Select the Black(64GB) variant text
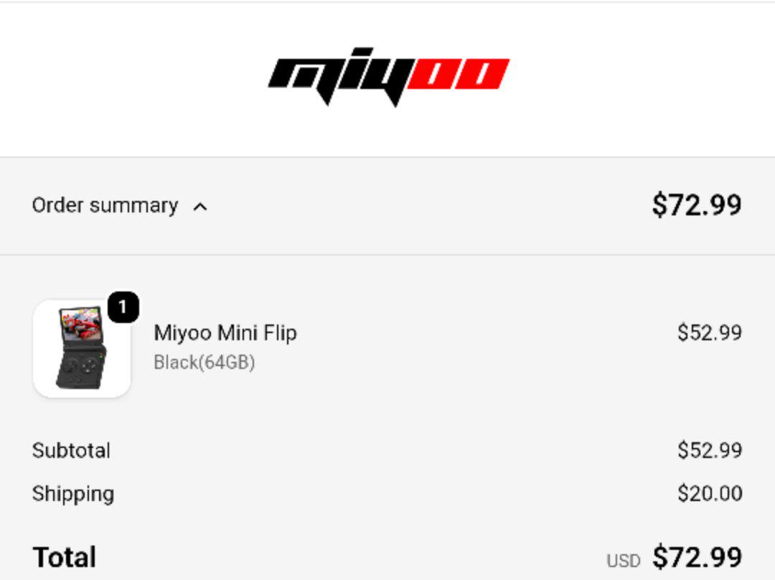775x580 pixels. [x=205, y=362]
